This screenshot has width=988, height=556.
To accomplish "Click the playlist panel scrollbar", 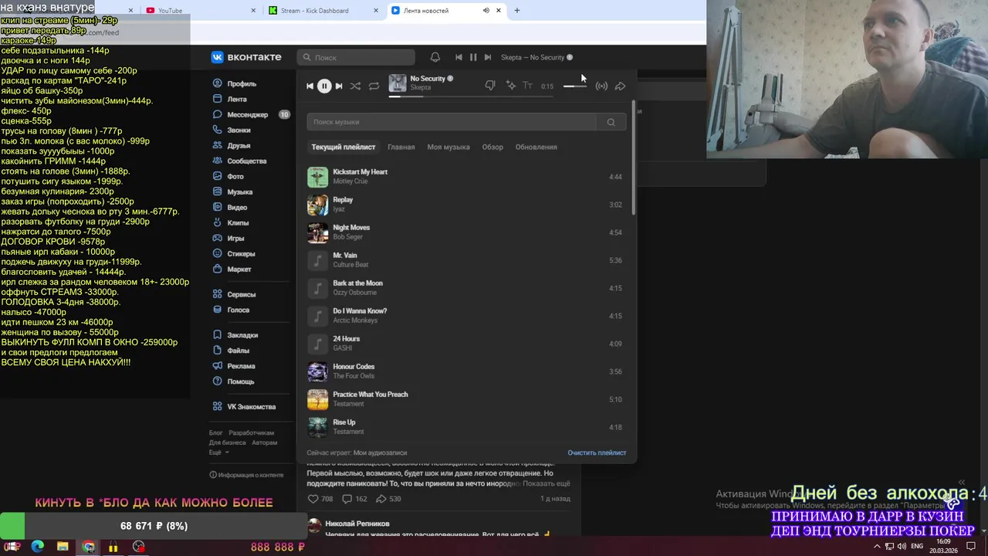I will (634, 158).
